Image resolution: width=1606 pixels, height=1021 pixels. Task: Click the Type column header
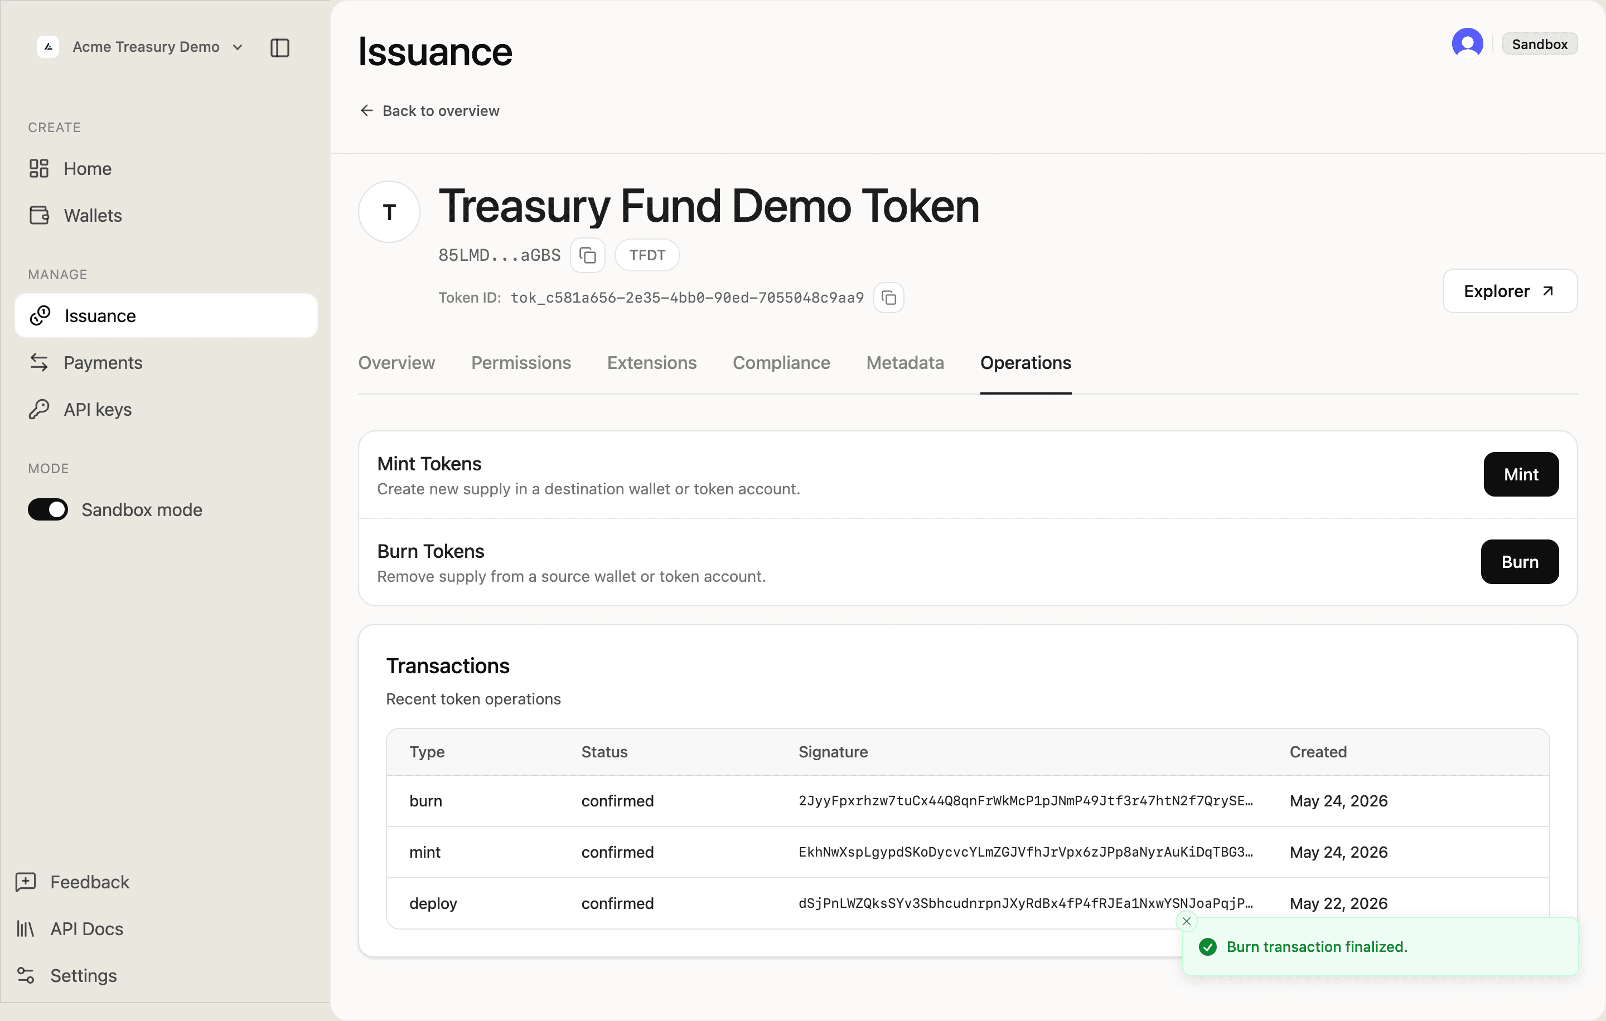point(427,752)
